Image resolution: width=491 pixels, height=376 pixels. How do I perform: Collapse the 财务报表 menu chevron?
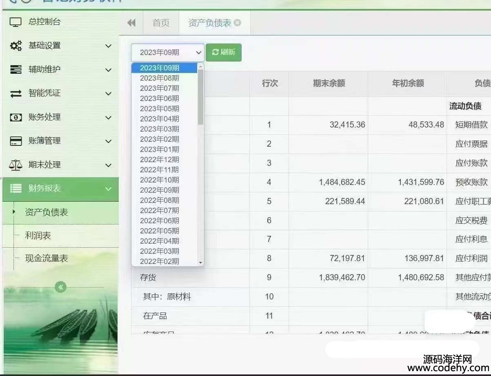108,189
